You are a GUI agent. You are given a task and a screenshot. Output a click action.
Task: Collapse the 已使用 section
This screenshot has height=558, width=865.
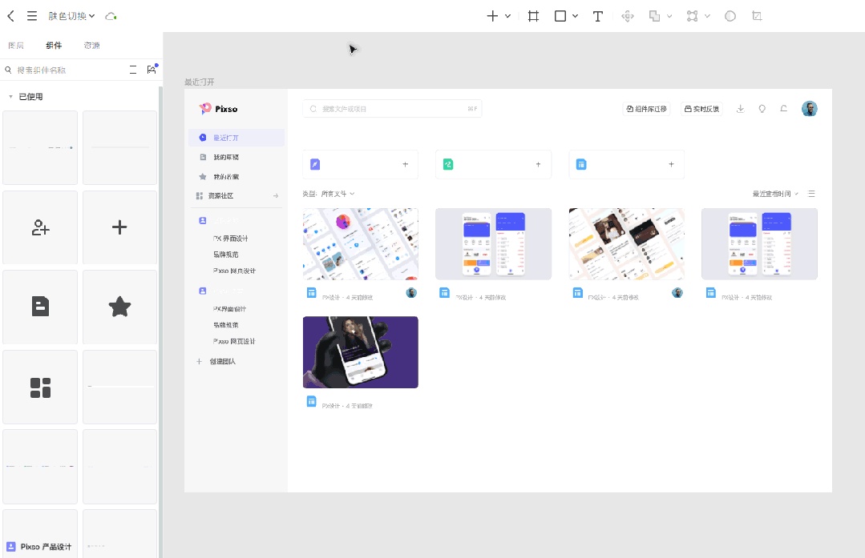(x=10, y=97)
